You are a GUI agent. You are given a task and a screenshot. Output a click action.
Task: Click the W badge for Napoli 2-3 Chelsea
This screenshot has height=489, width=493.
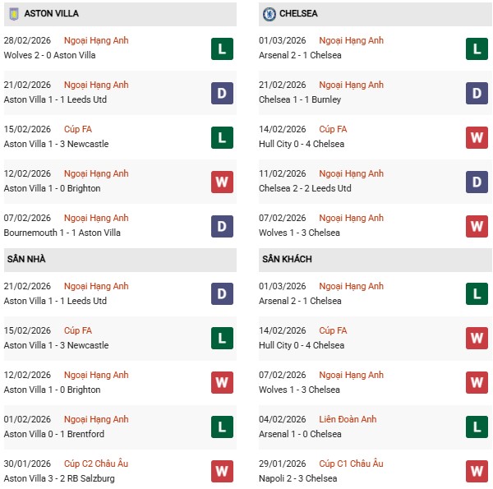point(477,472)
